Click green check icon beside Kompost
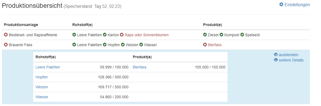 click(x=221, y=35)
